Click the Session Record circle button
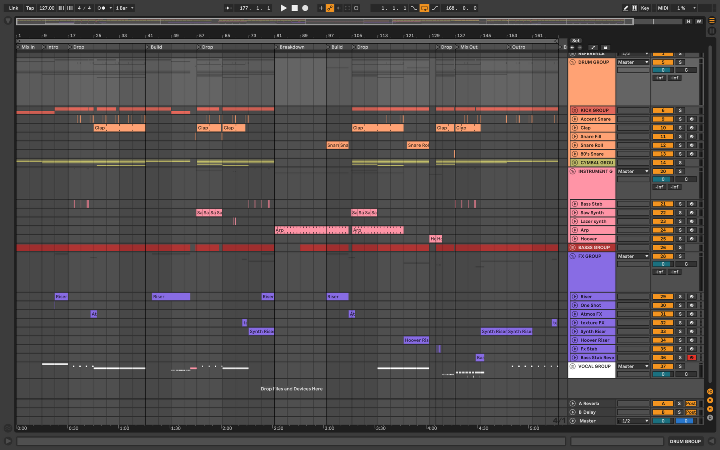 pos(356,8)
